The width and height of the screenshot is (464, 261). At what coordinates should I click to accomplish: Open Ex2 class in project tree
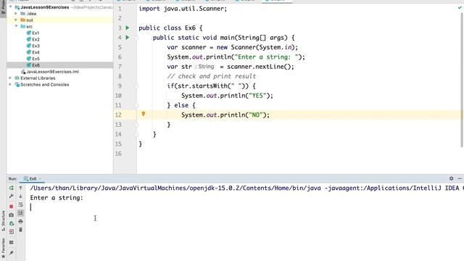click(x=33, y=39)
